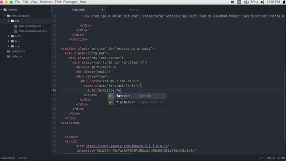The height and width of the screenshot is (161, 286).
Task: Expand the fonts folder
Action: tap(8, 36)
